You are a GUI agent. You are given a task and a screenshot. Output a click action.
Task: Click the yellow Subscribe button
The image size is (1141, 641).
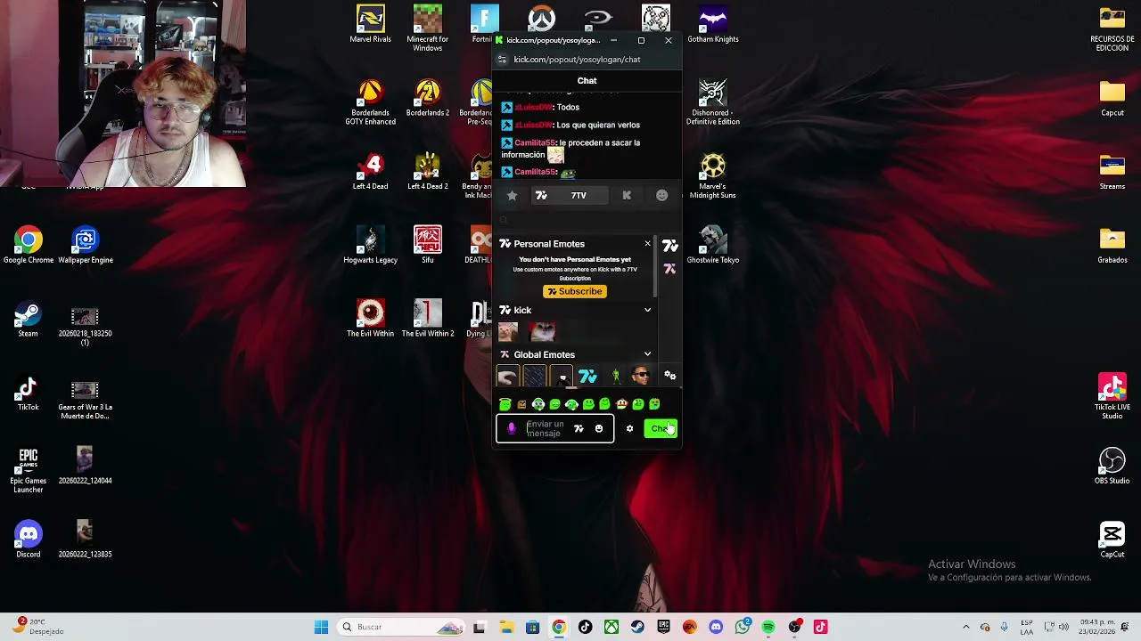pos(575,291)
